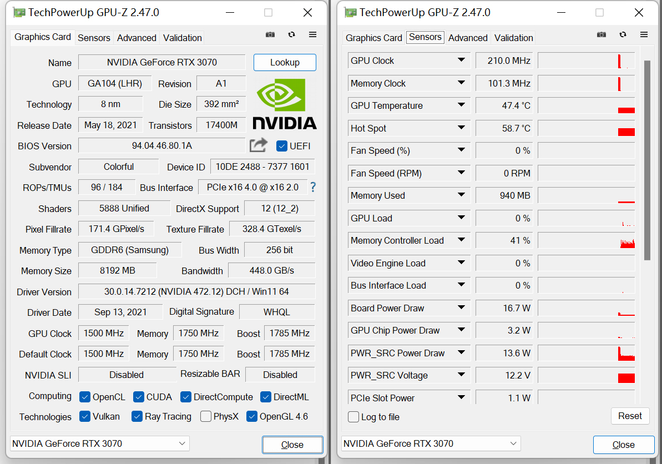
Task: Open GPU Load sensor dropdown
Action: point(461,218)
